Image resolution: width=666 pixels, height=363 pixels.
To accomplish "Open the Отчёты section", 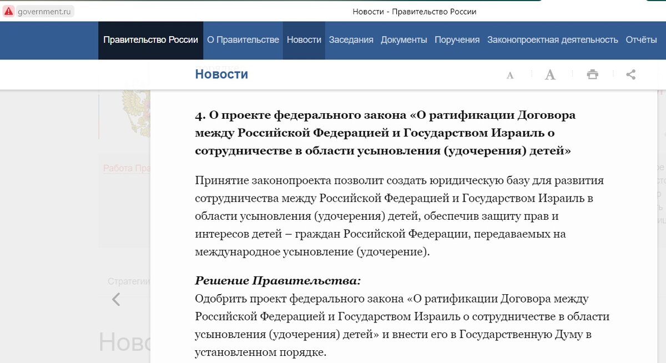I will click(641, 40).
